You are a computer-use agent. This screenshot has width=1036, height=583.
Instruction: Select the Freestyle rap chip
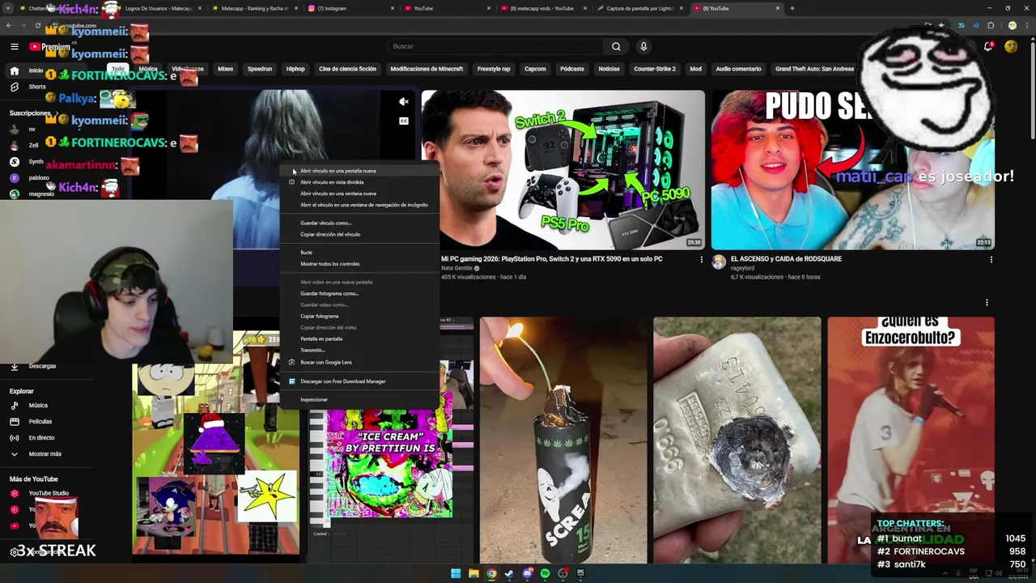(x=494, y=69)
